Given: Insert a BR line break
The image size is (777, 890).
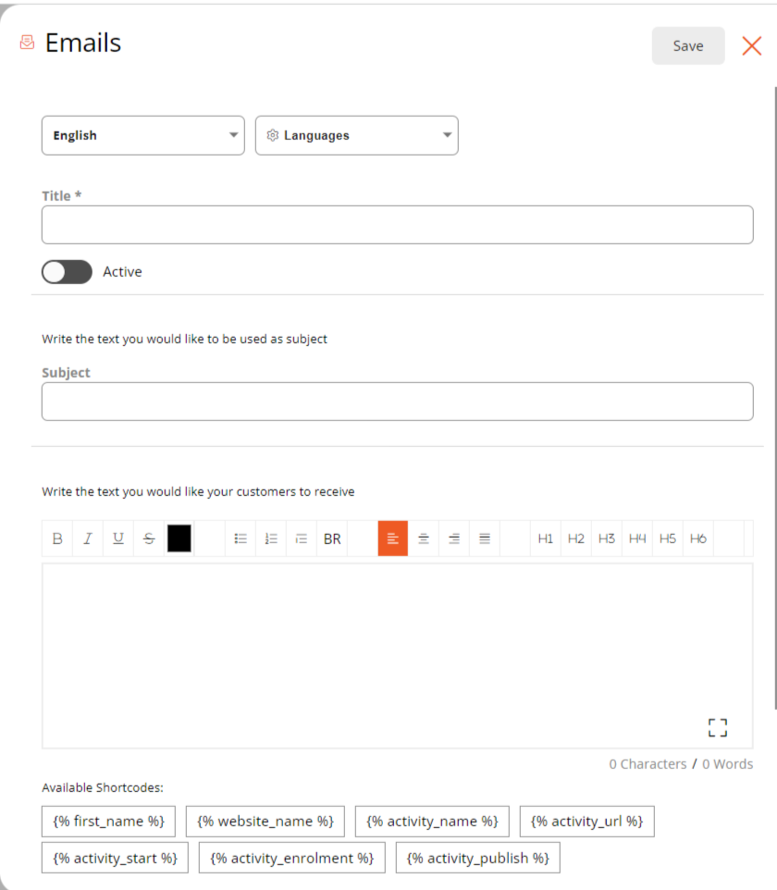Looking at the screenshot, I should point(332,538).
